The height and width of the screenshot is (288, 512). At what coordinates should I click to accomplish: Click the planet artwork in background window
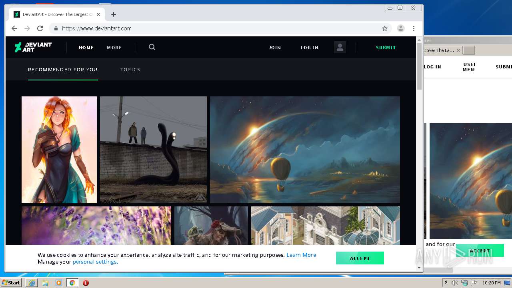coord(471,181)
